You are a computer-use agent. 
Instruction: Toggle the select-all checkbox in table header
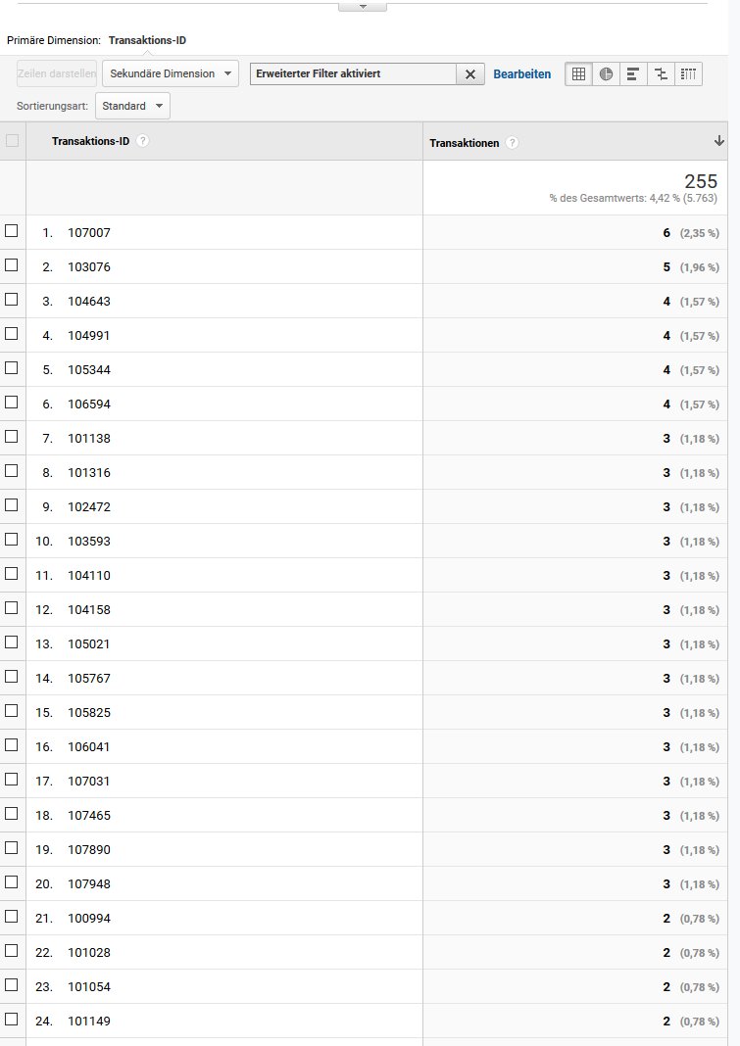pos(12,141)
